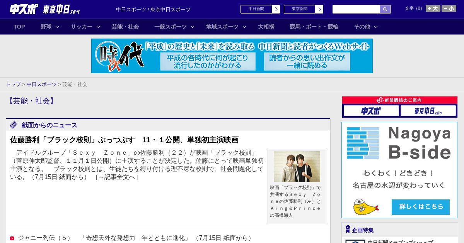The width and height of the screenshot is (464, 243).
Task: Expand the 地域スポーツ dropdown chevron
Action: click(x=244, y=27)
